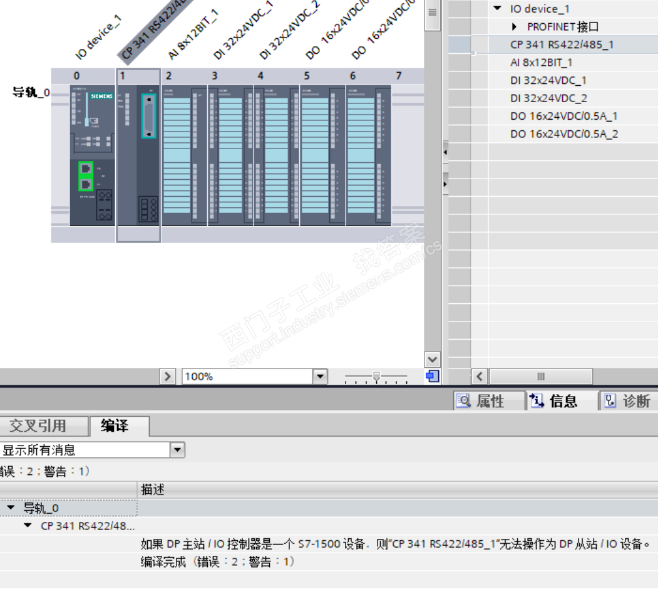
Task: Select DO 16x24VDC/0.5A_1 in device overview
Action: (x=563, y=116)
